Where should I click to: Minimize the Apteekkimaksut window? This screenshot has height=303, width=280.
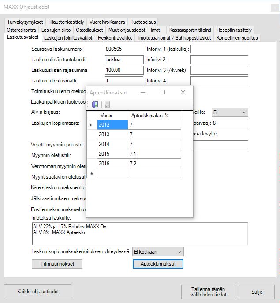click(143, 92)
